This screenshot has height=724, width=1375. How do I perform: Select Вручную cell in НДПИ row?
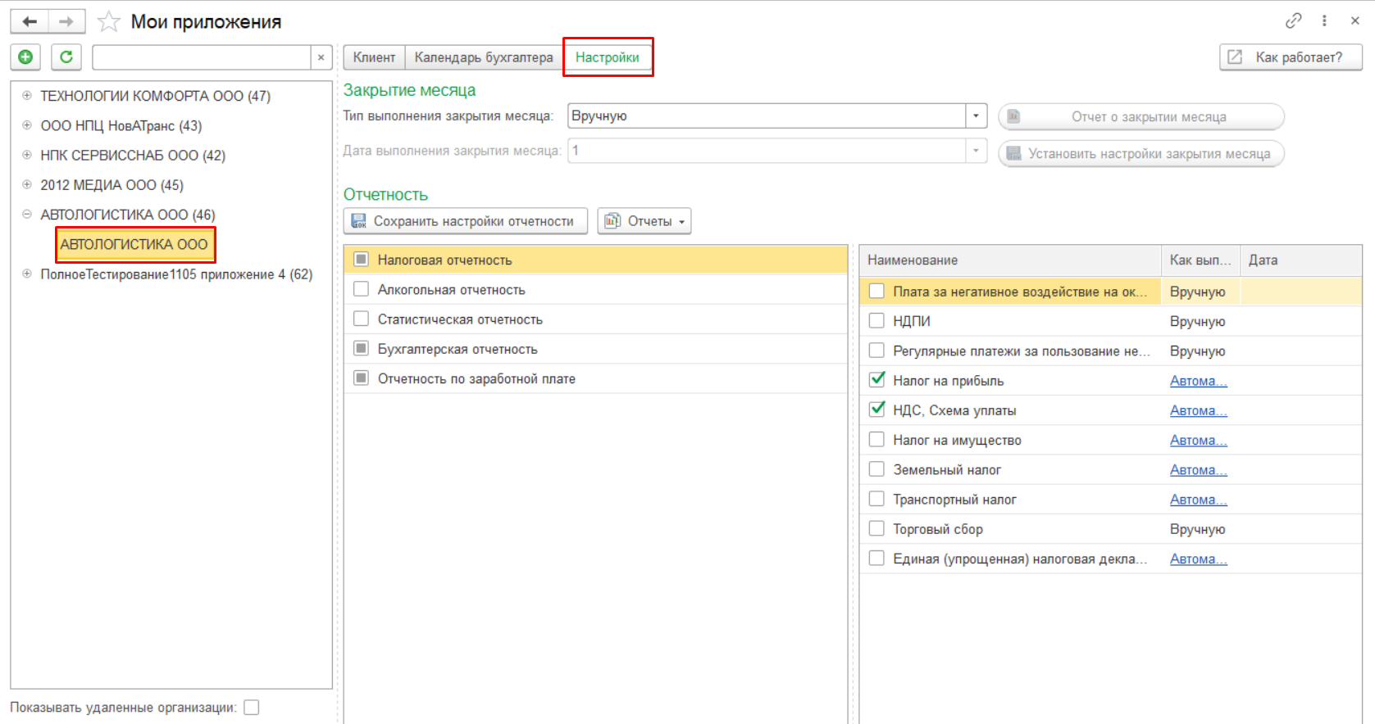coord(1200,321)
